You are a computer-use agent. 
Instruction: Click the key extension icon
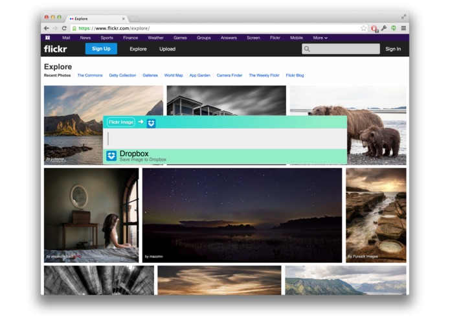pos(384,28)
